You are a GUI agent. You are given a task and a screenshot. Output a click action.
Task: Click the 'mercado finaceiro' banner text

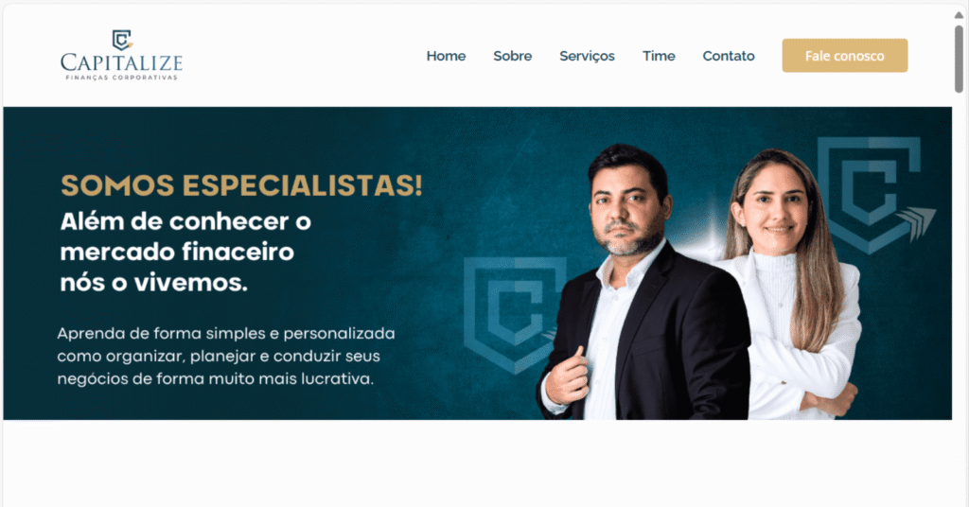[x=177, y=252]
